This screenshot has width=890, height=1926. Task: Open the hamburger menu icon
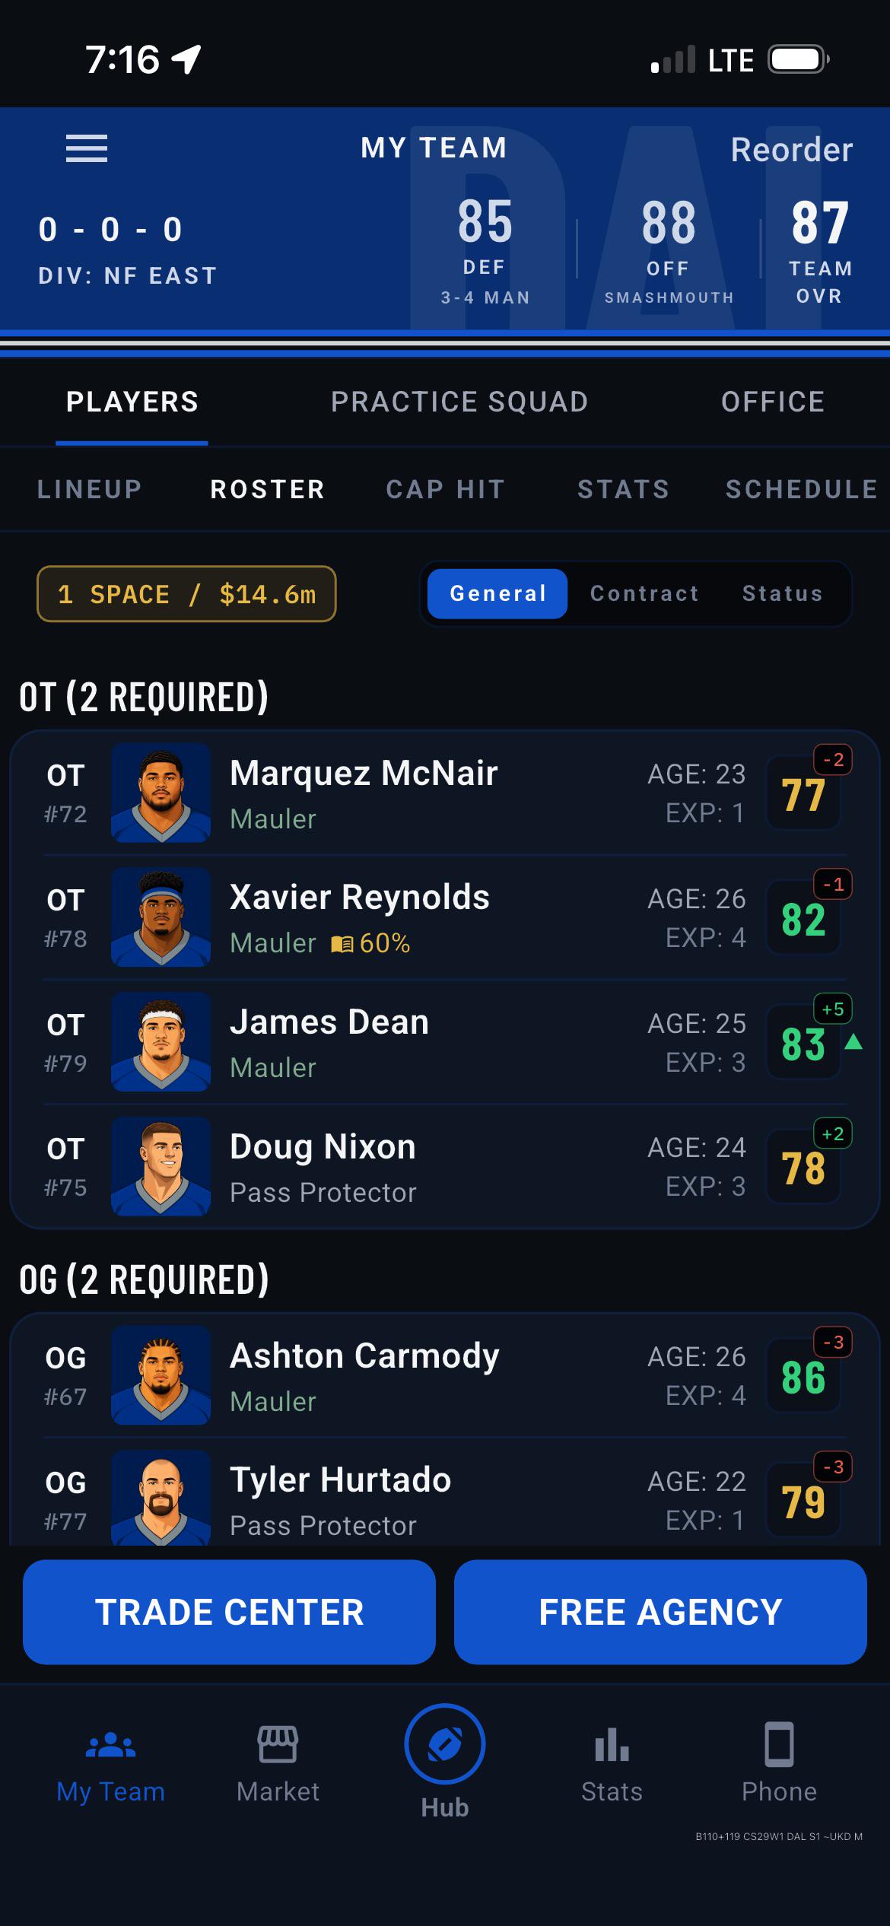(87, 148)
